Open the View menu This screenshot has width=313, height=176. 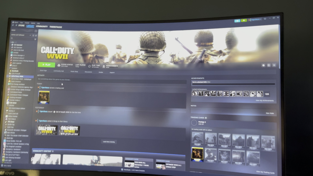21,23
